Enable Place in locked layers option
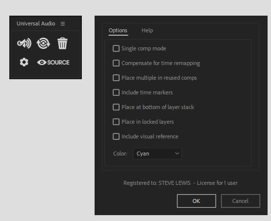The height and width of the screenshot is (221, 271). 116,122
